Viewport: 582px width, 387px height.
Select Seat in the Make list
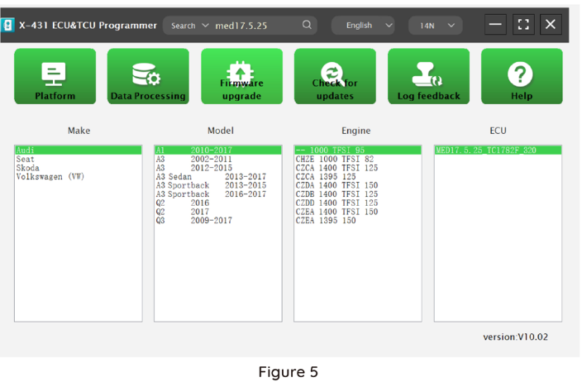(x=25, y=159)
